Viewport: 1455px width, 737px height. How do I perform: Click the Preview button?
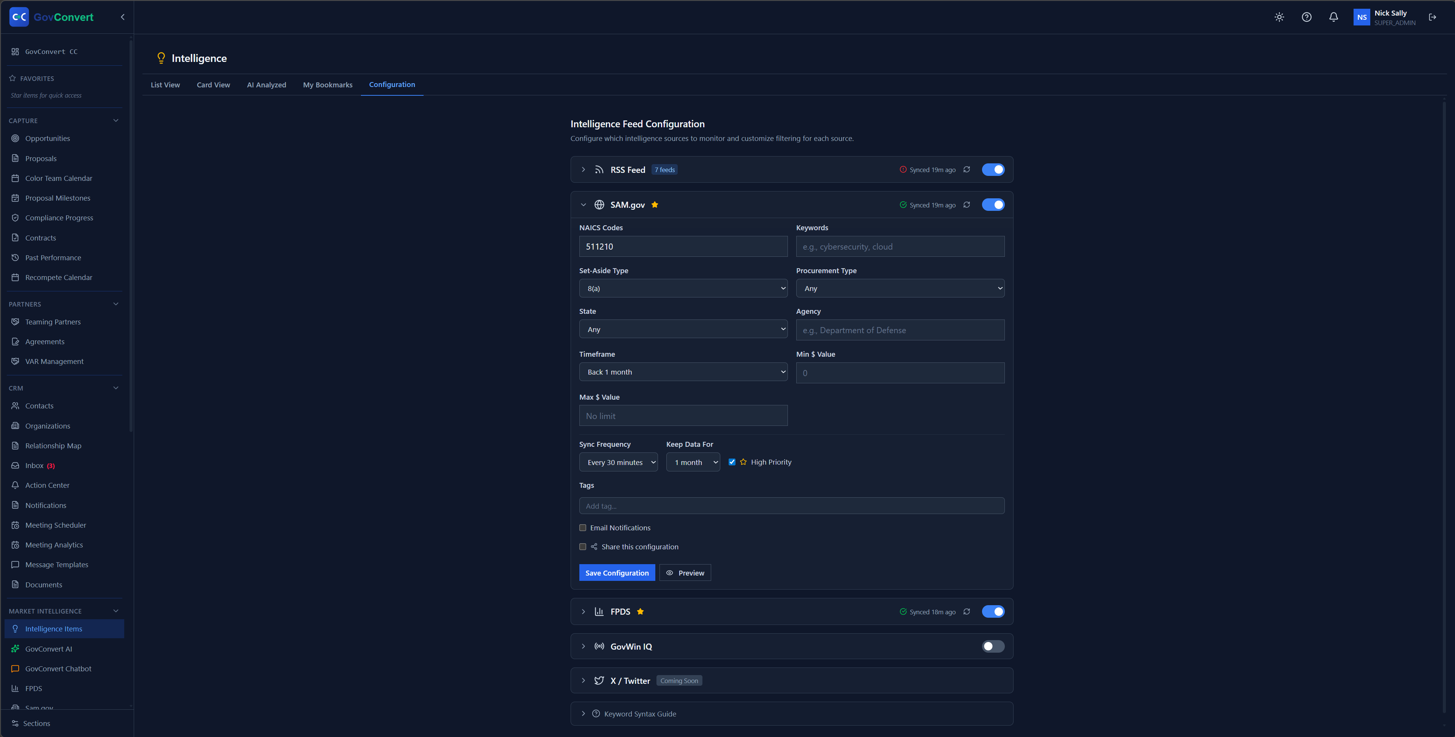(x=685, y=573)
